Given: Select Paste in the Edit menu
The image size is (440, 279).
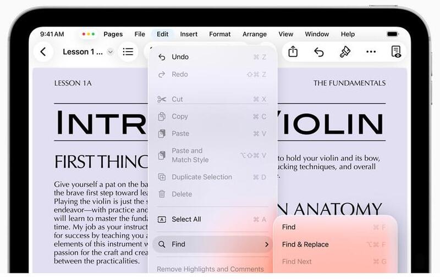Looking at the screenshot, I should pyautogui.click(x=212, y=133).
